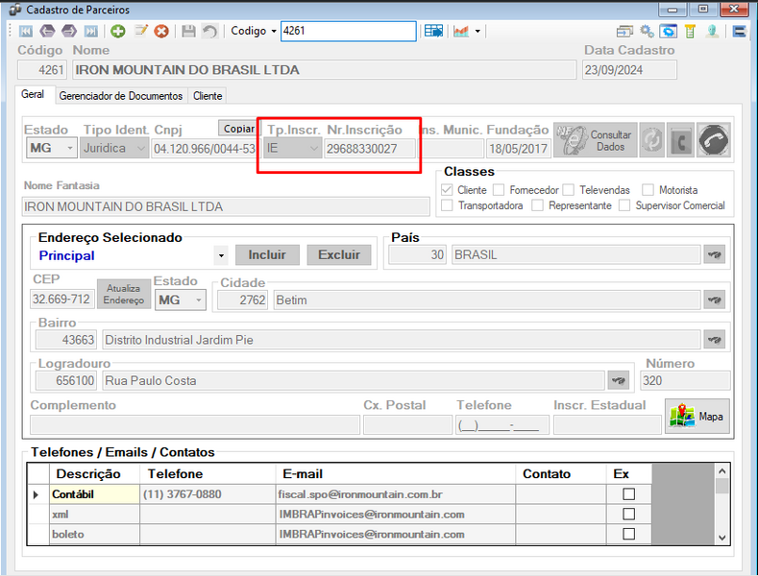Select the Contábil row selector arrow
This screenshot has height=576, width=758.
(x=37, y=494)
